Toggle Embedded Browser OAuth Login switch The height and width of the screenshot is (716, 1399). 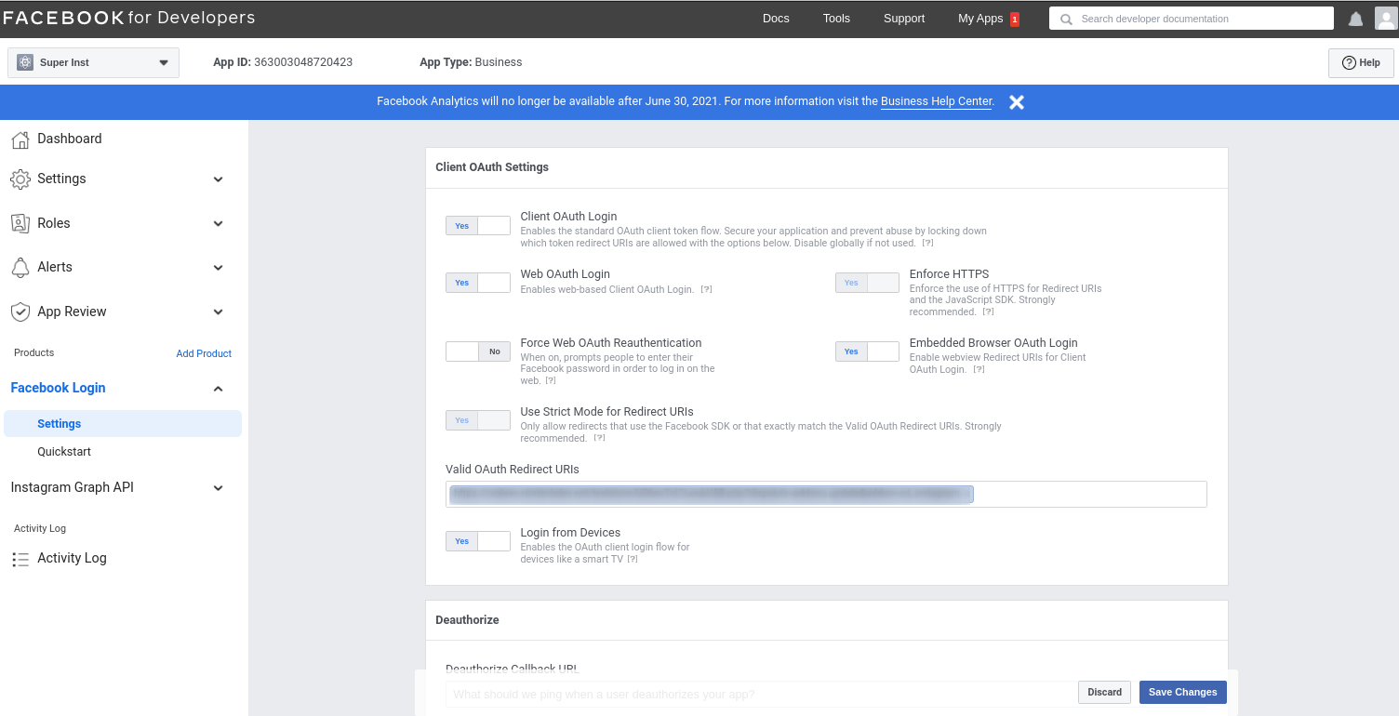coord(867,351)
